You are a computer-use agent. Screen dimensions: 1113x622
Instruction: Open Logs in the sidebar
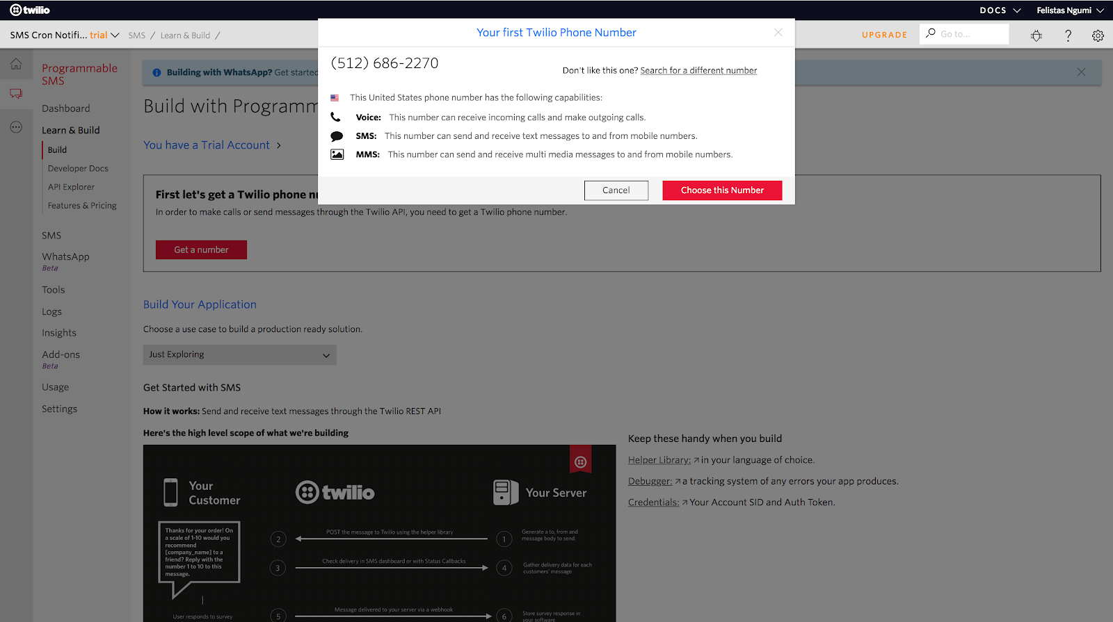pos(51,312)
